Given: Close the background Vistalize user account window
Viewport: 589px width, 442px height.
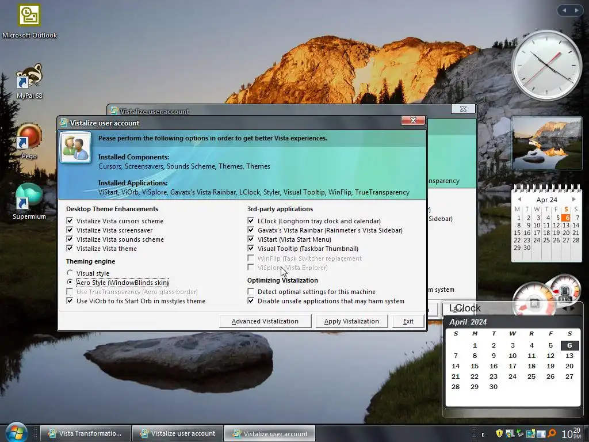Looking at the screenshot, I should click(463, 109).
